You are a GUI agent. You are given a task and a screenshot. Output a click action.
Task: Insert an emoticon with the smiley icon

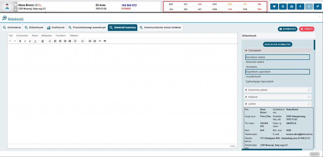tap(50, 41)
